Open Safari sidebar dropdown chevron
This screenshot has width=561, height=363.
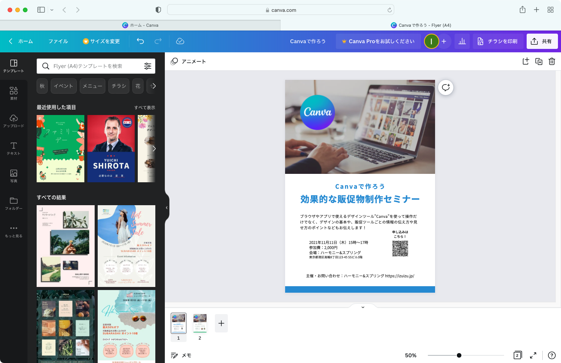pos(52,10)
